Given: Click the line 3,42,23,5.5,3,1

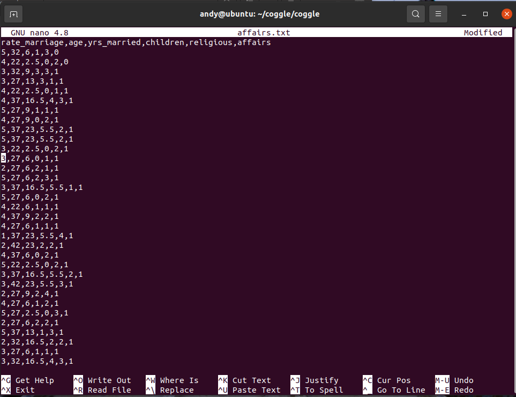Looking at the screenshot, I should tap(37, 284).
